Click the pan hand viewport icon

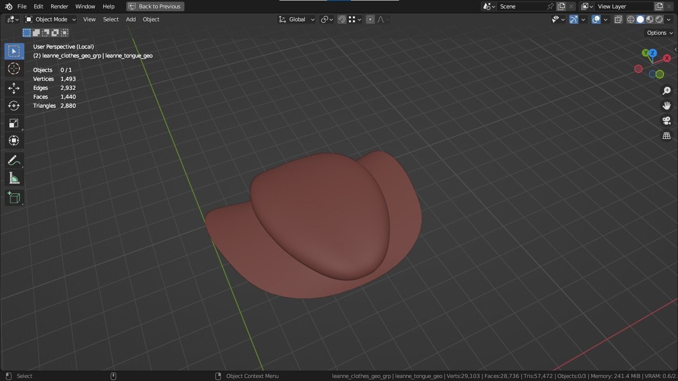(667, 106)
